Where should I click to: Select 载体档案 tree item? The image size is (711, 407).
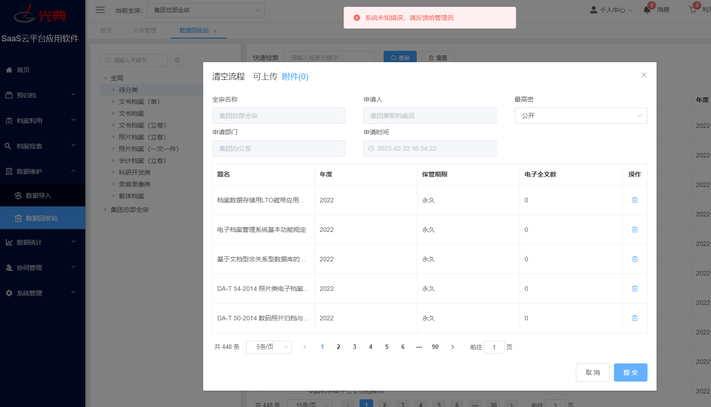(131, 196)
